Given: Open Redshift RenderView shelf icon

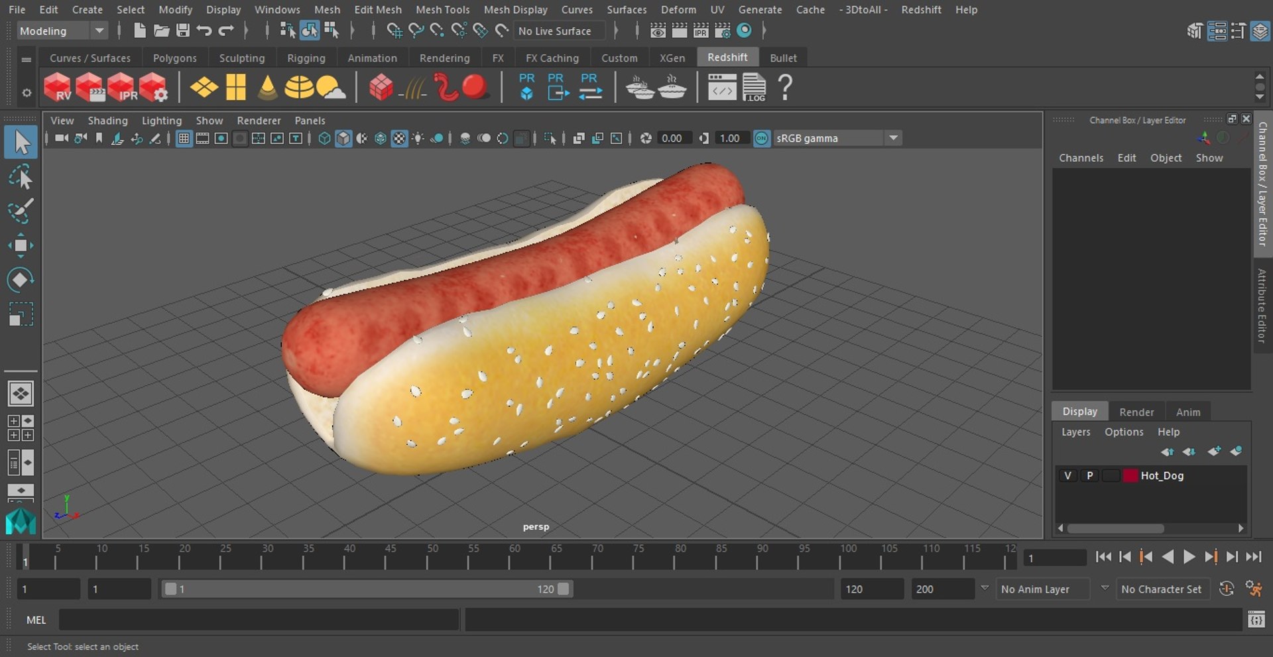Looking at the screenshot, I should 58,88.
